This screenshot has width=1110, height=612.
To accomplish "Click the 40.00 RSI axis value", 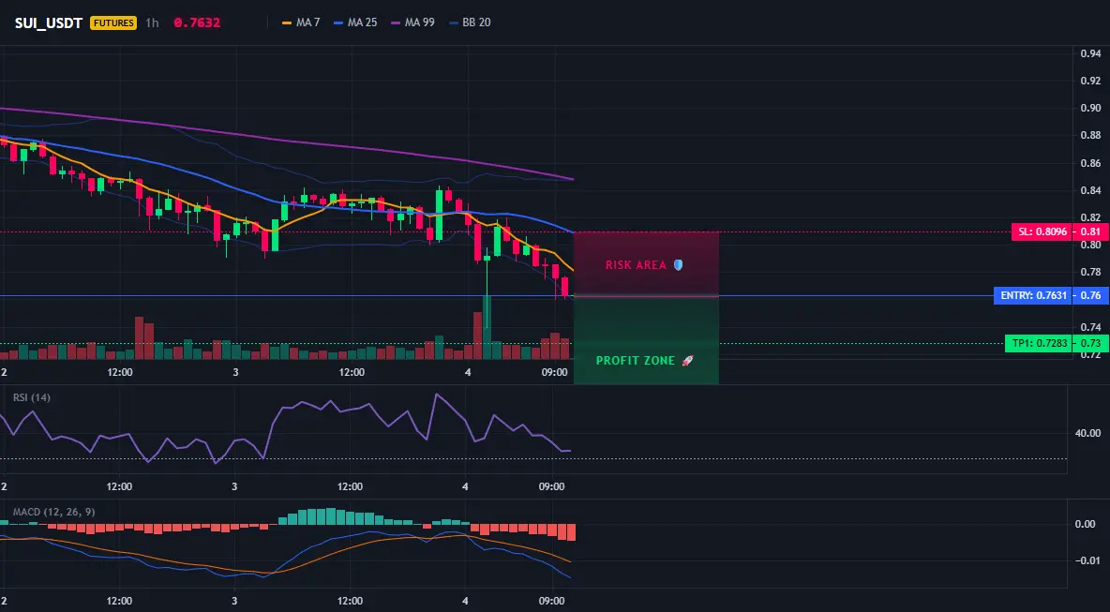I will (x=1088, y=433).
